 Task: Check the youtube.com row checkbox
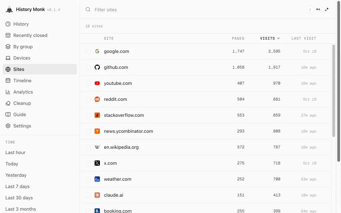coord(88,83)
